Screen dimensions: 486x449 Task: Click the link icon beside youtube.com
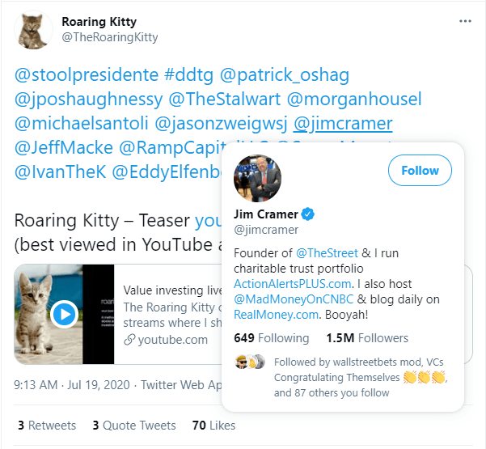(129, 340)
